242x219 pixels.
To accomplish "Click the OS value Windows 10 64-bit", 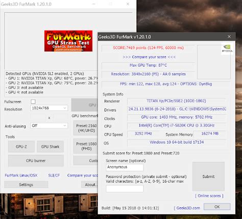I will [177, 142].
